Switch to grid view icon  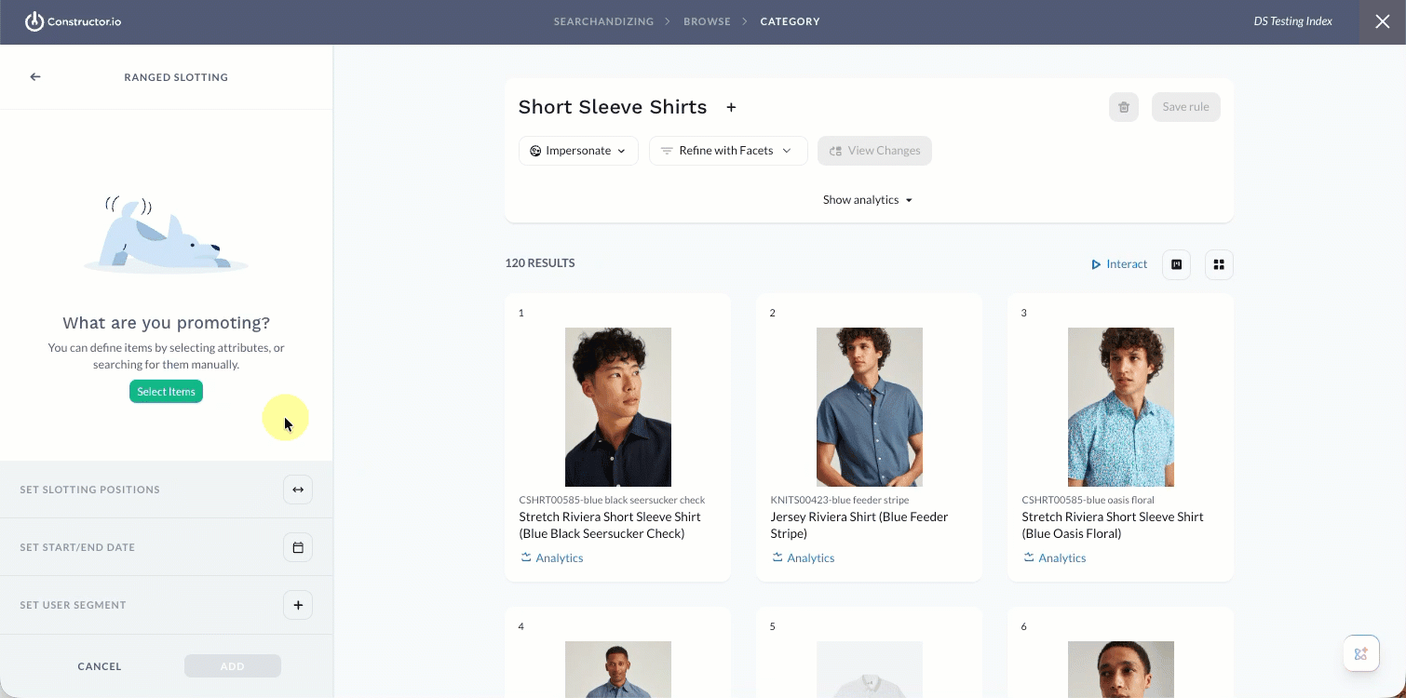coord(1219,264)
